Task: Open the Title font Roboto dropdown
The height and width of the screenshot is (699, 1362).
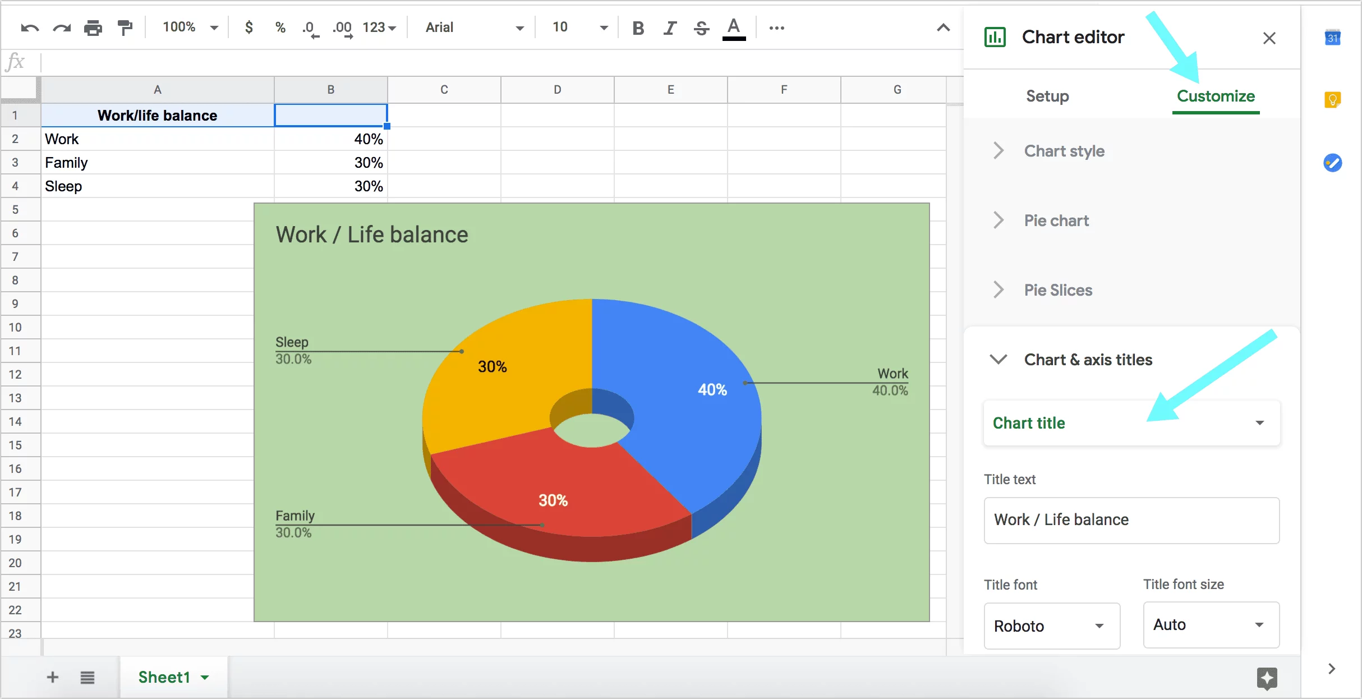Action: tap(1052, 626)
